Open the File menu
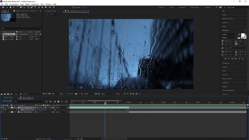Image resolution: width=249 pixels, height=140 pixels. pyautogui.click(x=2, y=4)
